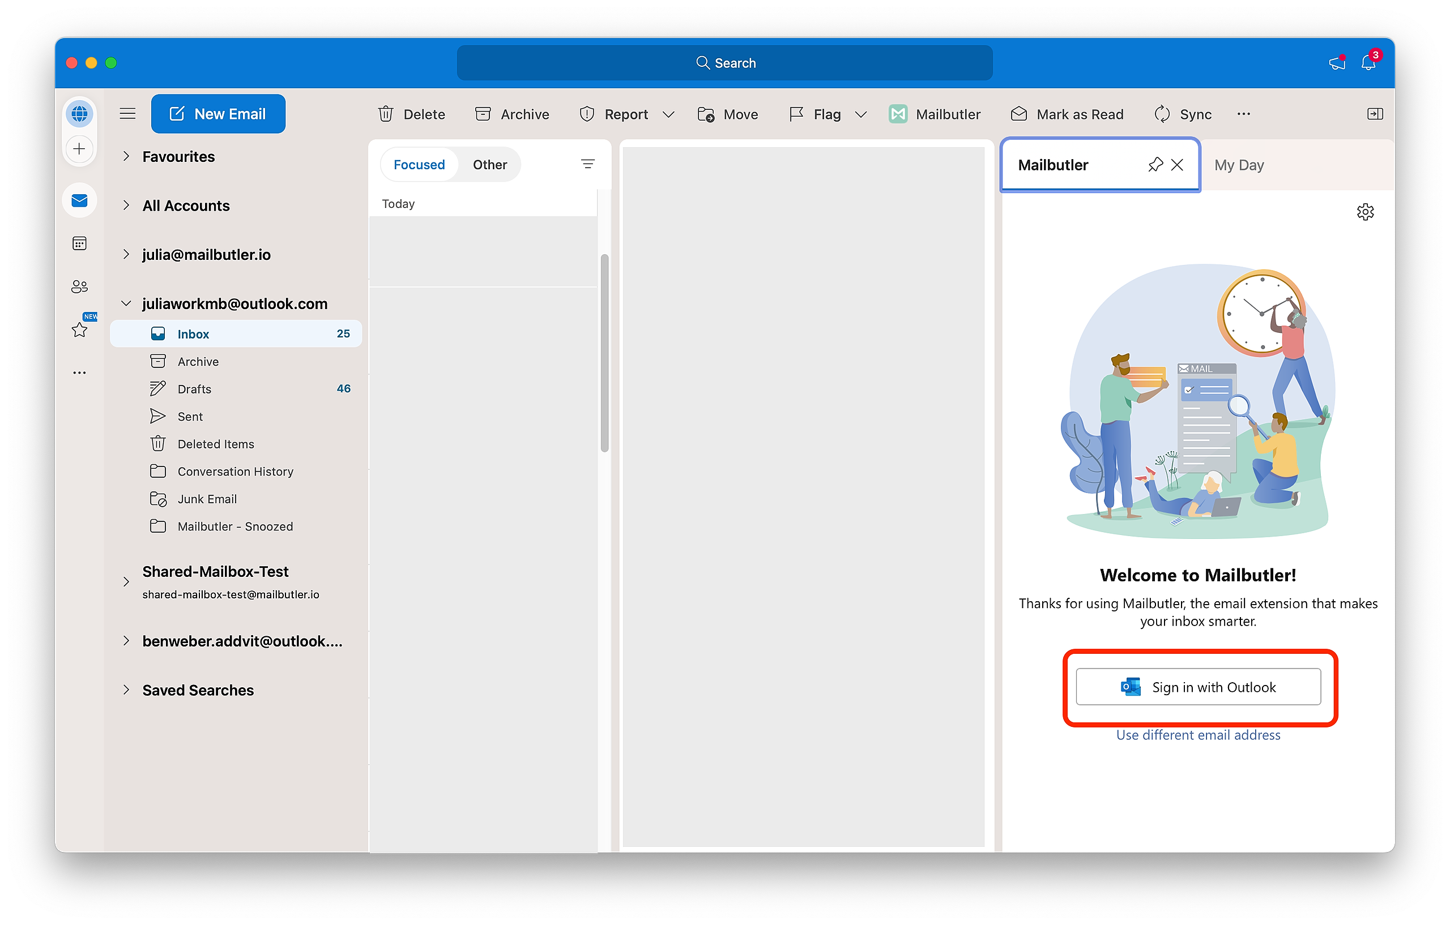Switch to the Other inbox
The width and height of the screenshot is (1450, 925).
[489, 164]
